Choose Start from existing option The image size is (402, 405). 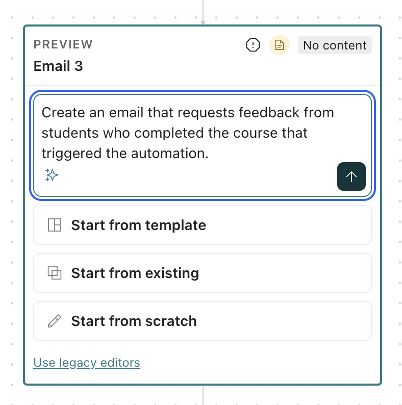tap(203, 273)
